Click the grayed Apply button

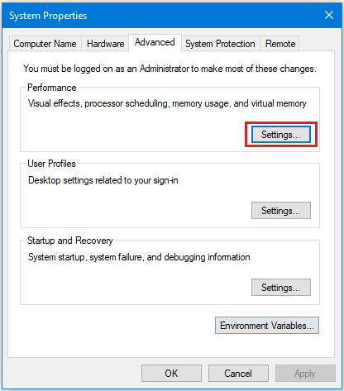(305, 374)
